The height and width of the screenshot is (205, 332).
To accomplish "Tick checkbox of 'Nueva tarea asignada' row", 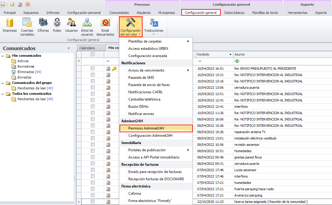I will (93, 201).
